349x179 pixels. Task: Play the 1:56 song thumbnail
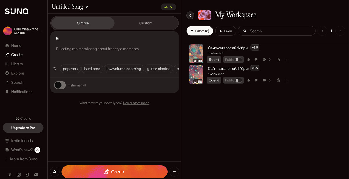click(196, 74)
